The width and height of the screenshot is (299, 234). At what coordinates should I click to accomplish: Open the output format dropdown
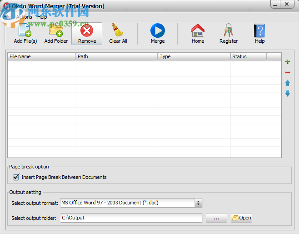198,203
